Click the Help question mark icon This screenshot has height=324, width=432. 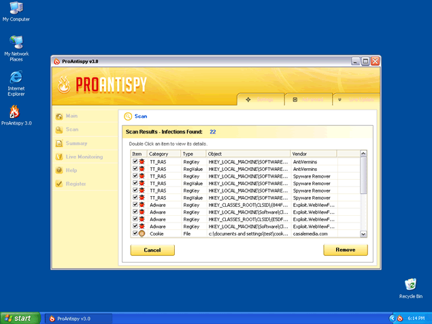60,170
